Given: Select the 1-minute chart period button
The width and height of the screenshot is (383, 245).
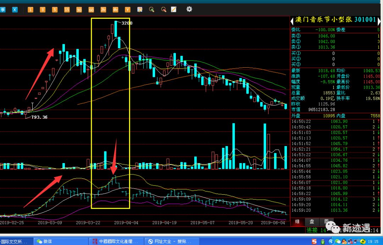Looking at the screenshot, I should (x=30, y=10).
